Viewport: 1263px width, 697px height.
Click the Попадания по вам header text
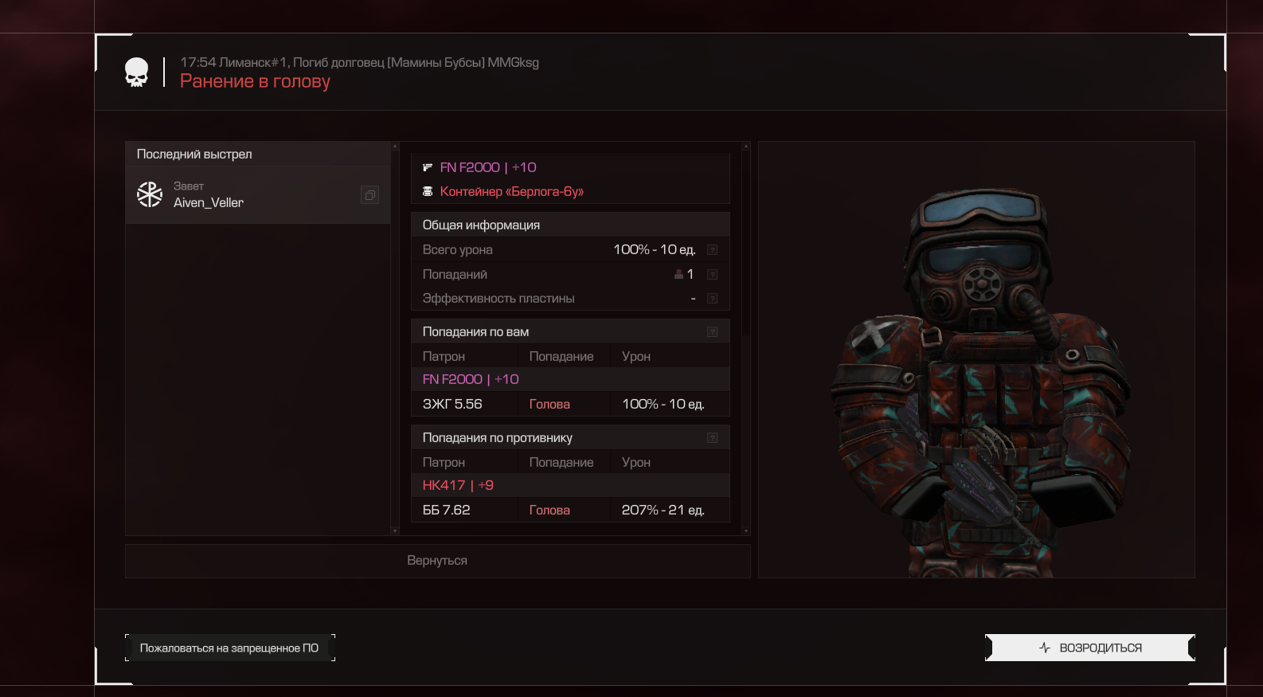[475, 332]
